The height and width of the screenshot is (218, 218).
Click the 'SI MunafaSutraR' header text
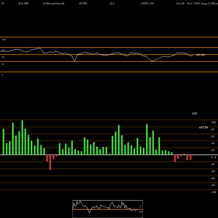pyautogui.click(x=54, y=3)
